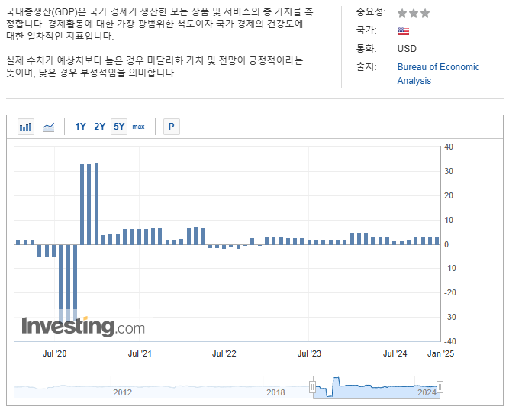Click the Jul '24 x-axis label
Screen dimensions: 509x413
coord(395,353)
